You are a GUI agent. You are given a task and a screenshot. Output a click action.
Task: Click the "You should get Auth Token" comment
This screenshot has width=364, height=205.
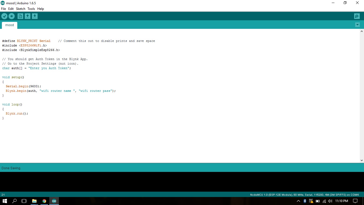(x=45, y=59)
